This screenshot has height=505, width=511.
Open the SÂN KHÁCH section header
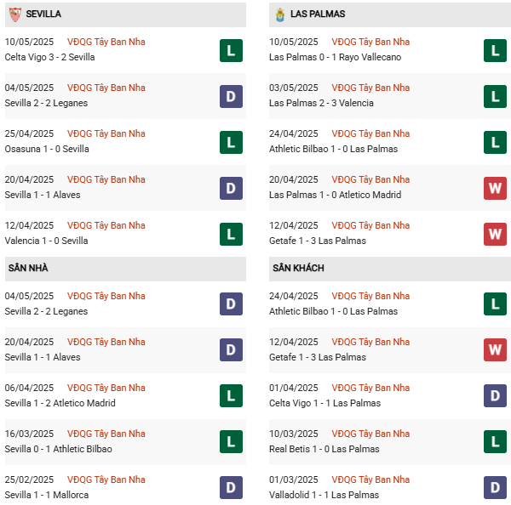pyautogui.click(x=390, y=269)
